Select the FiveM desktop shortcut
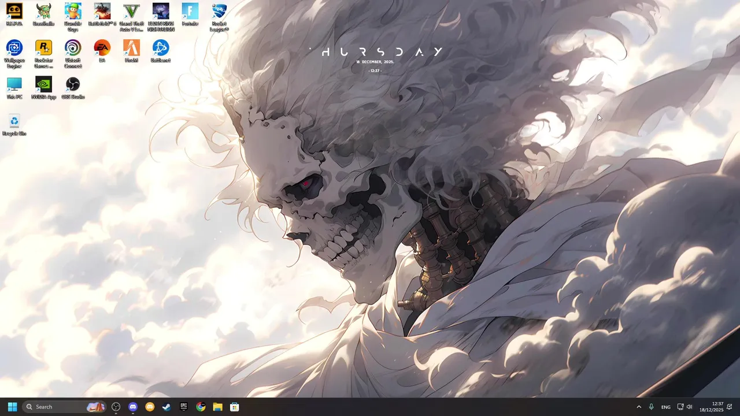 [131, 51]
